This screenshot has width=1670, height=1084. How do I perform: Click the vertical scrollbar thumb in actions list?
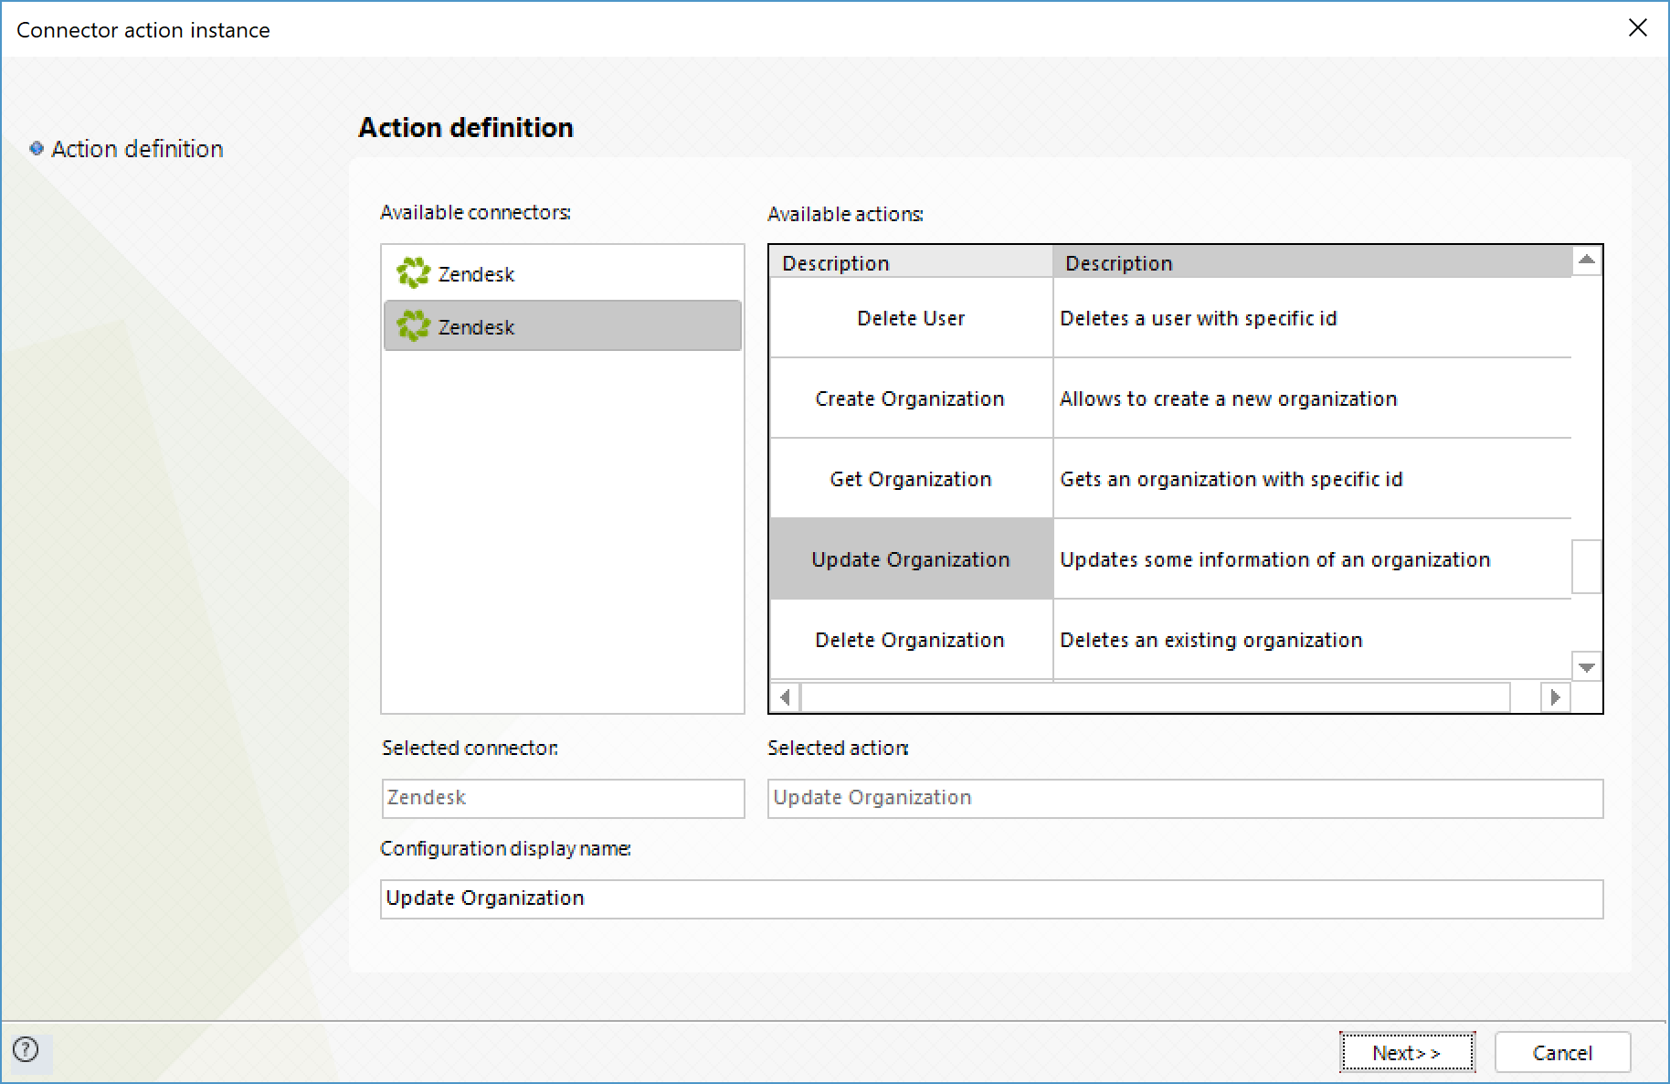click(1587, 567)
